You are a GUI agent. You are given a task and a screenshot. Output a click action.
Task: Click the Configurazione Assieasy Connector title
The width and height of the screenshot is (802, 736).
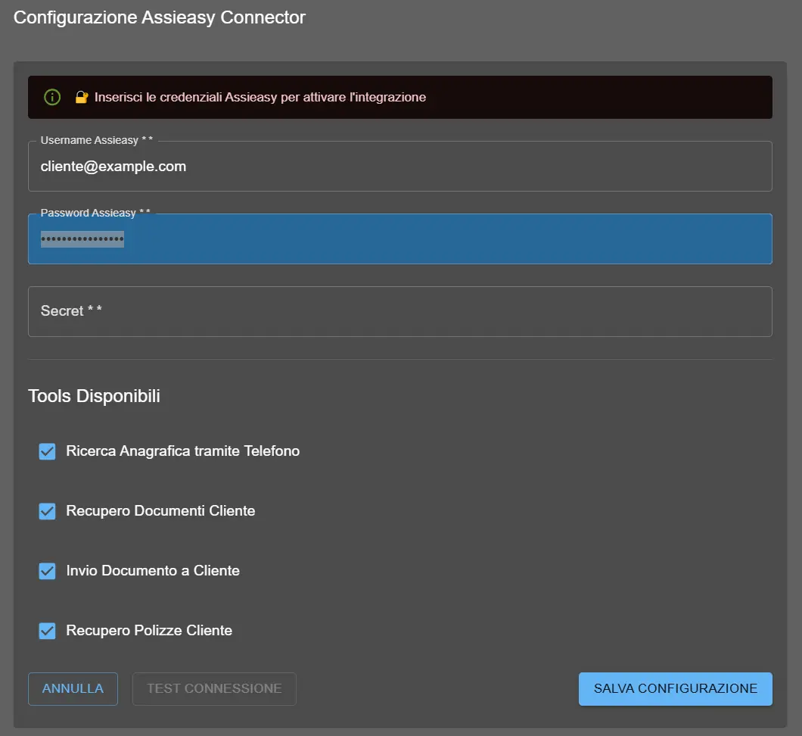tap(158, 17)
